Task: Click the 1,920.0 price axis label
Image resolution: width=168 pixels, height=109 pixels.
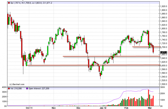Action: 164,6
